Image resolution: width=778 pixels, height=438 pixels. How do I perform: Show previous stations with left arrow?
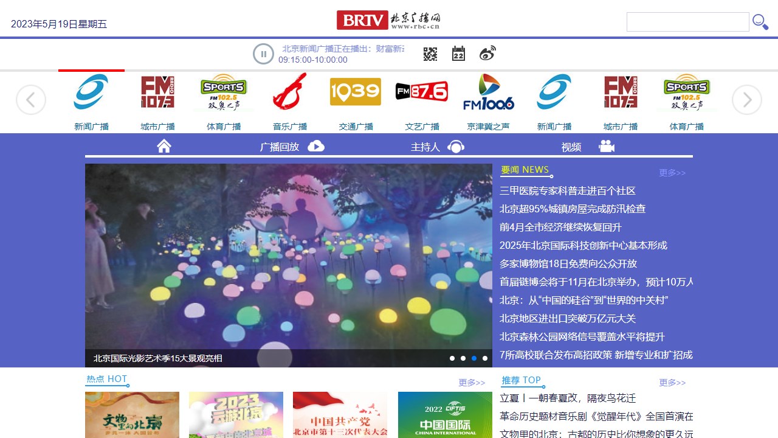click(x=31, y=100)
